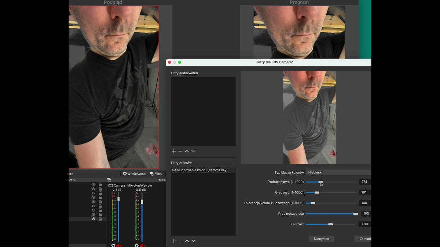440x247 pixels.
Task: Click the Podobieństwo value field 274
Action: click(x=365, y=182)
